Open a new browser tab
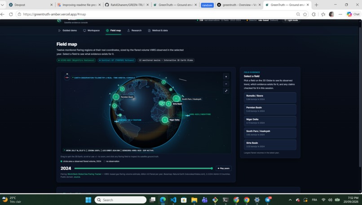Viewport: 362px width, 205px height. pyautogui.click(x=316, y=5)
